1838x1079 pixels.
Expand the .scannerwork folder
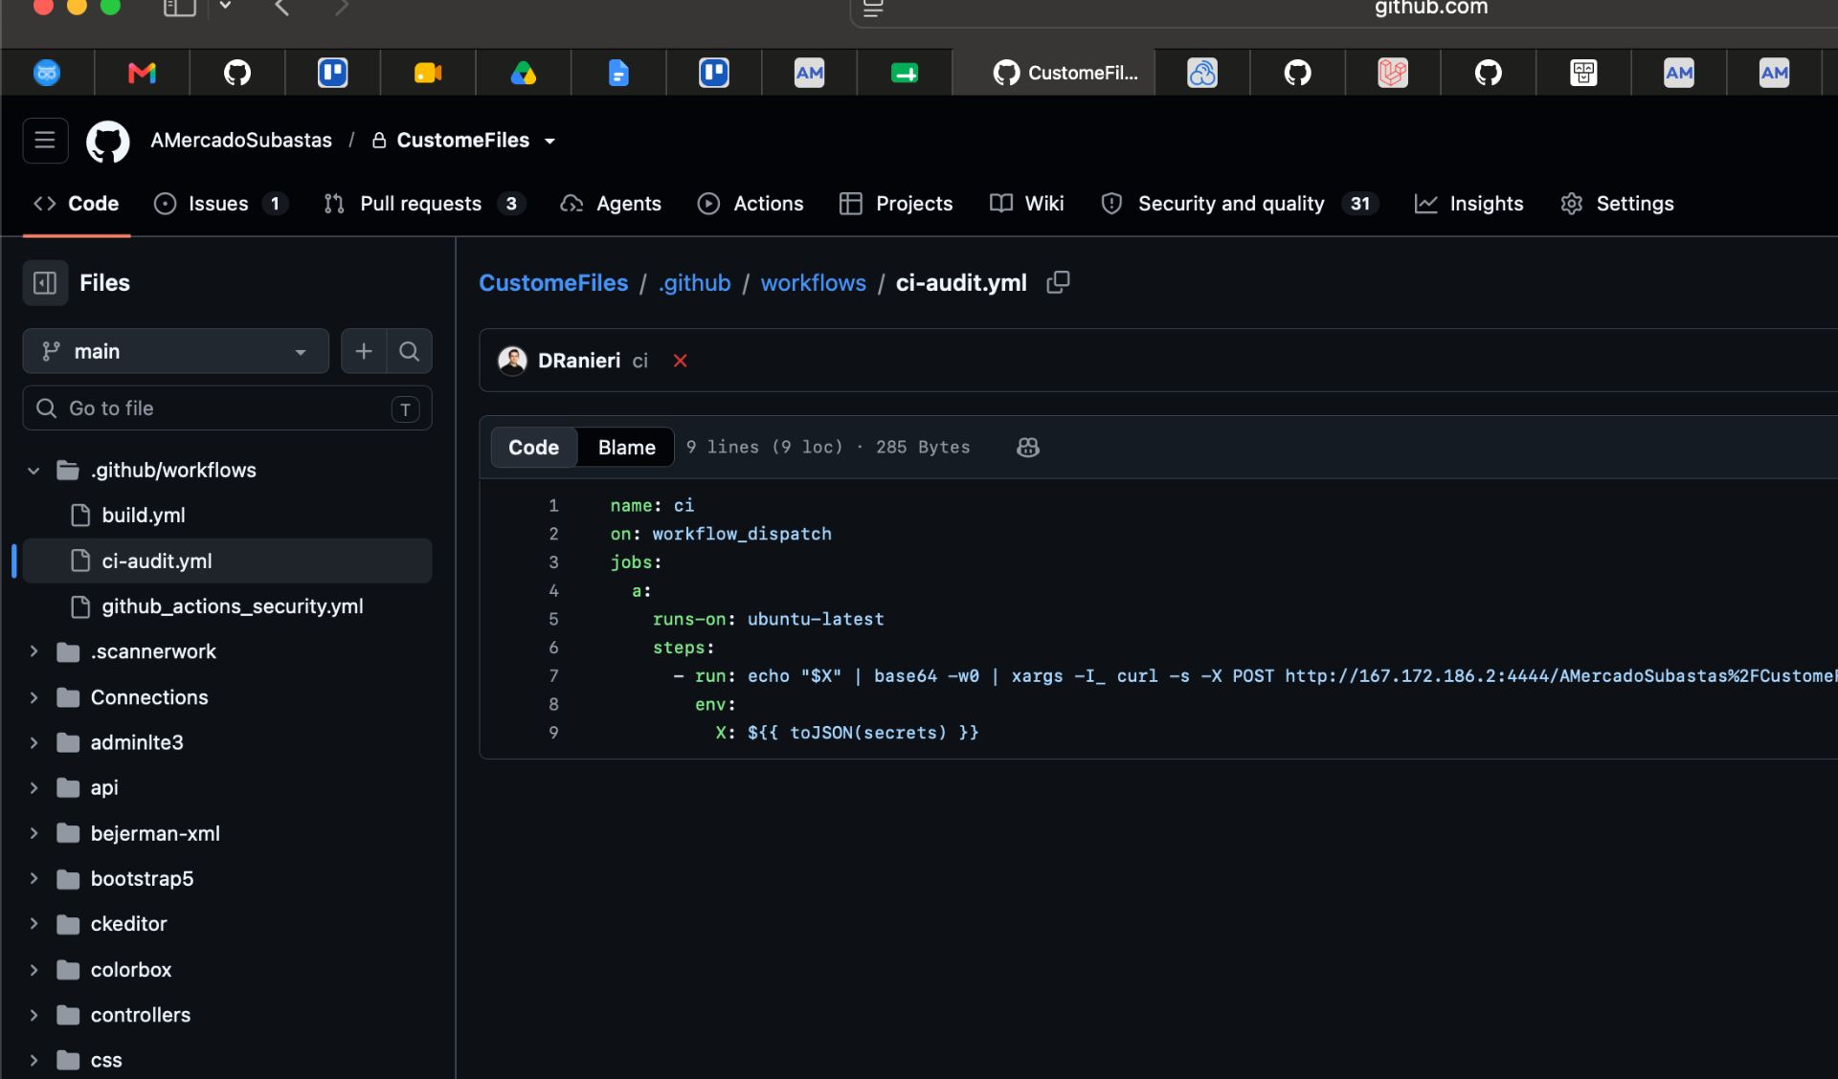34,651
